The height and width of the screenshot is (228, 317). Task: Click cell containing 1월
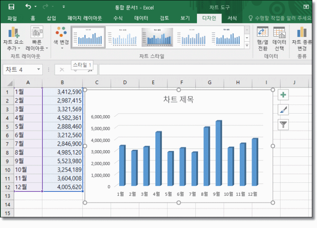[x=28, y=92]
